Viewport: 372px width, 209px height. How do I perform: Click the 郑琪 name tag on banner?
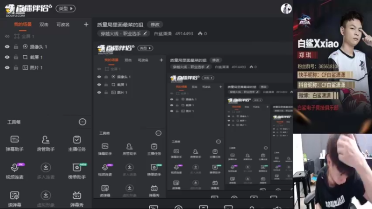tap(305, 55)
